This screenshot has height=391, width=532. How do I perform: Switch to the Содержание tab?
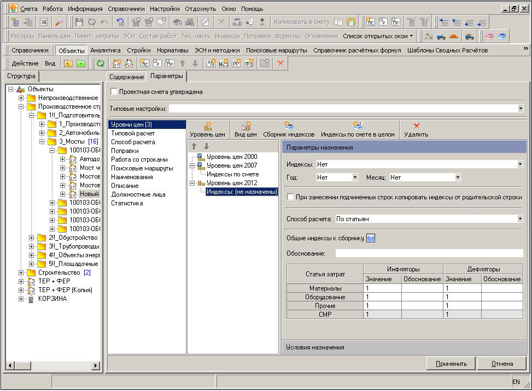[126, 77]
